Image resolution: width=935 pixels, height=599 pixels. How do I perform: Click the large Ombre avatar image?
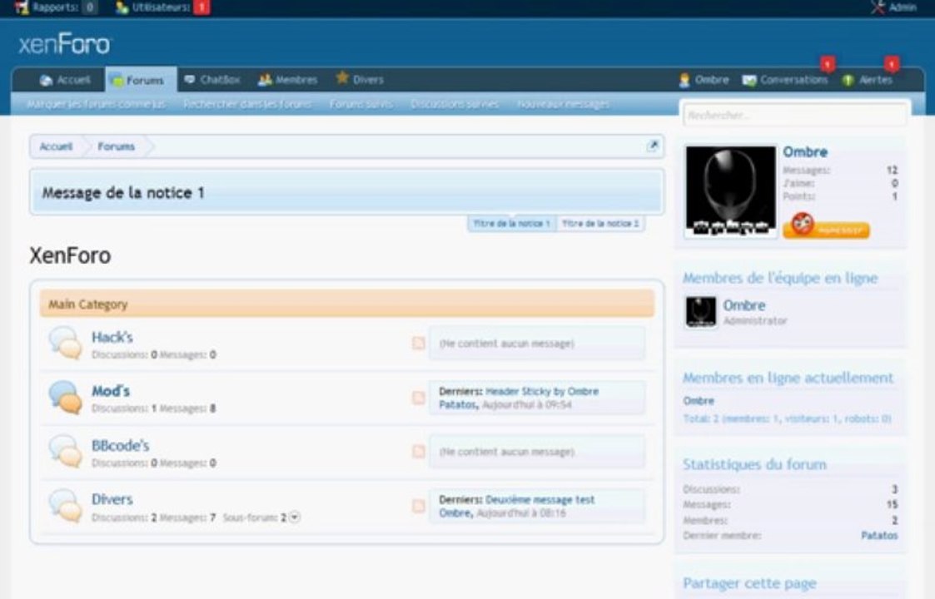(730, 191)
